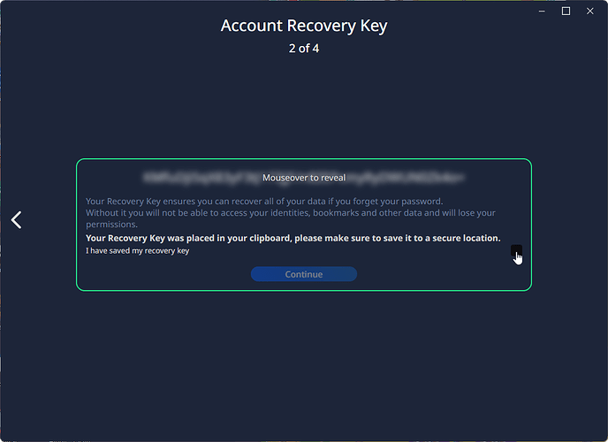
Task: Go back using the left chevron arrow
Action: (17, 220)
